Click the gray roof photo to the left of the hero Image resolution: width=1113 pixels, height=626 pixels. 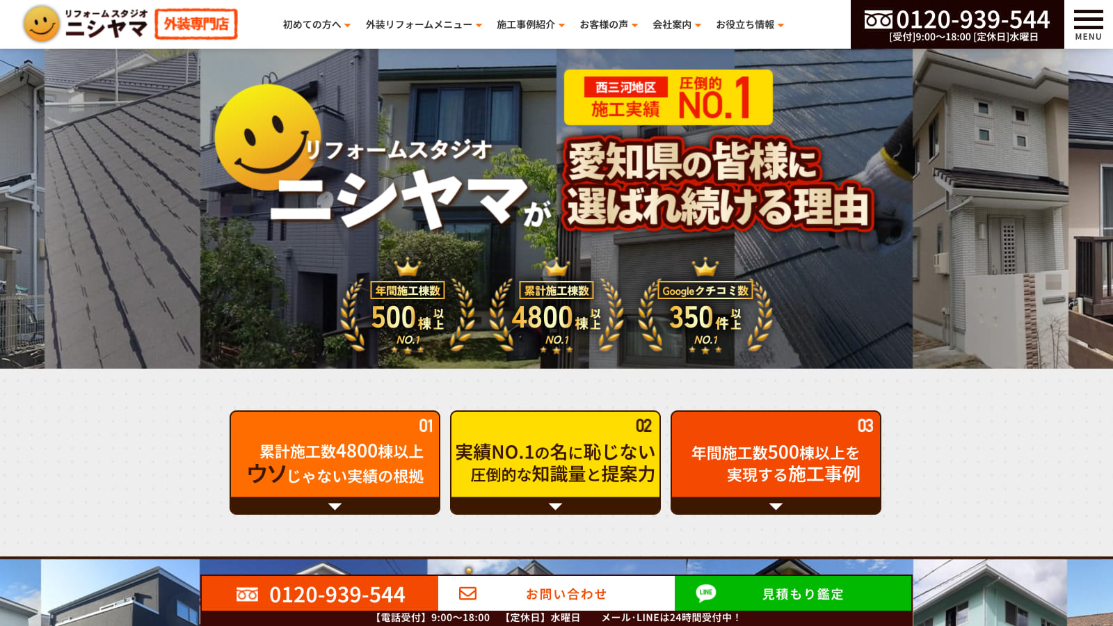[122, 209]
